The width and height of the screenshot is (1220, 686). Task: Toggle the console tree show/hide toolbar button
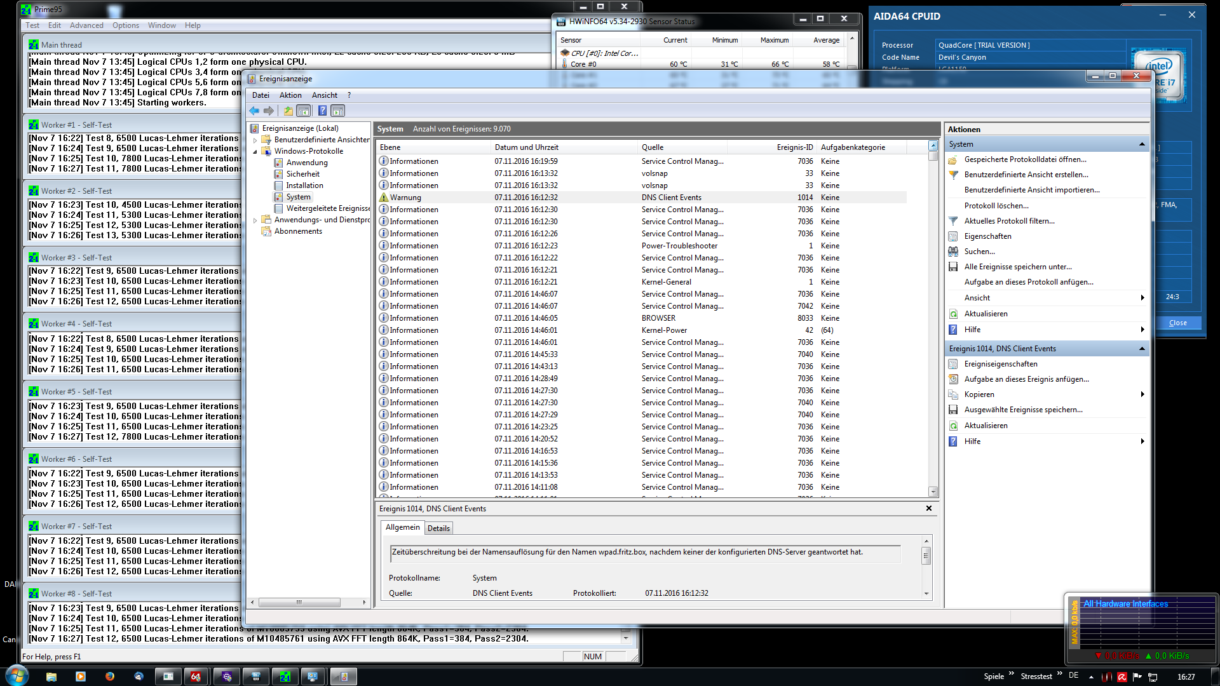pos(304,111)
